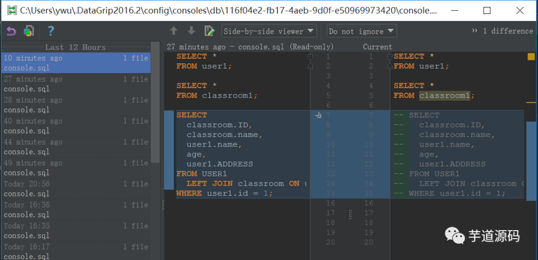Go to next difference with down arrow
538x260 pixels.
coord(191,31)
